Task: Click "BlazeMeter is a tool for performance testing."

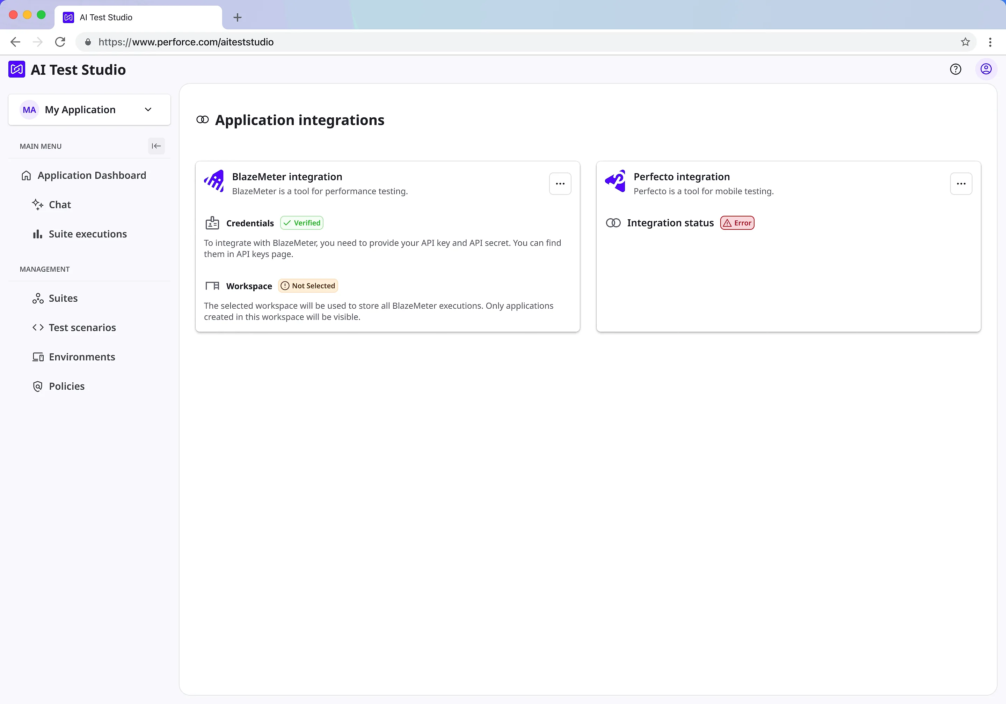Action: 320,191
